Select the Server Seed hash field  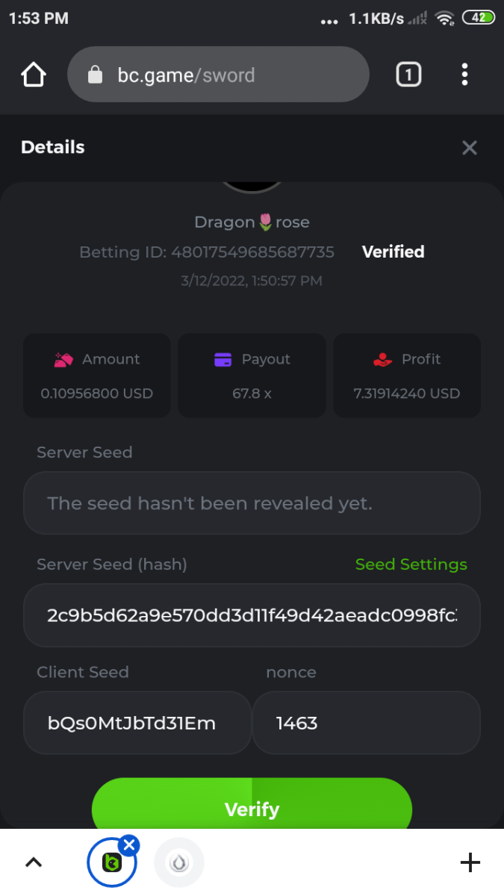252,615
